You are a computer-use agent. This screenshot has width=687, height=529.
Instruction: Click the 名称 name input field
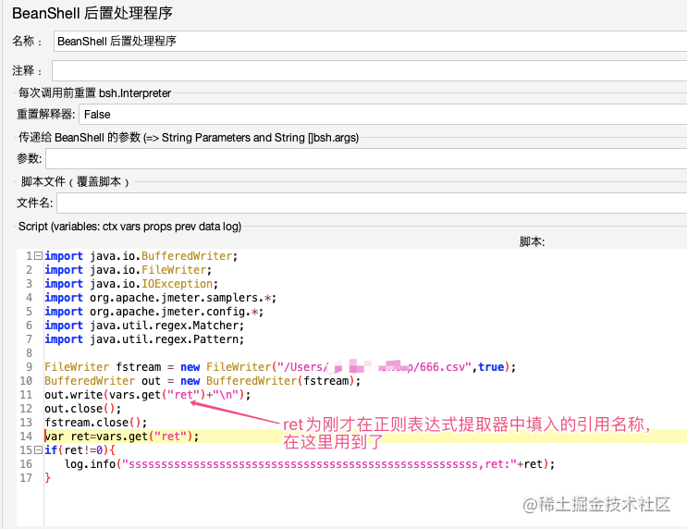point(370,42)
